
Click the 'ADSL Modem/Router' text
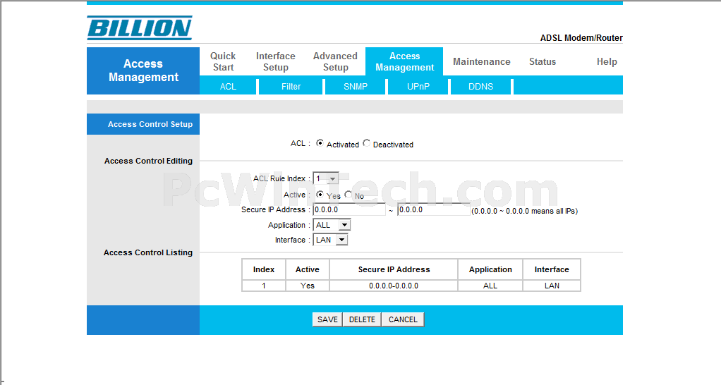click(581, 37)
